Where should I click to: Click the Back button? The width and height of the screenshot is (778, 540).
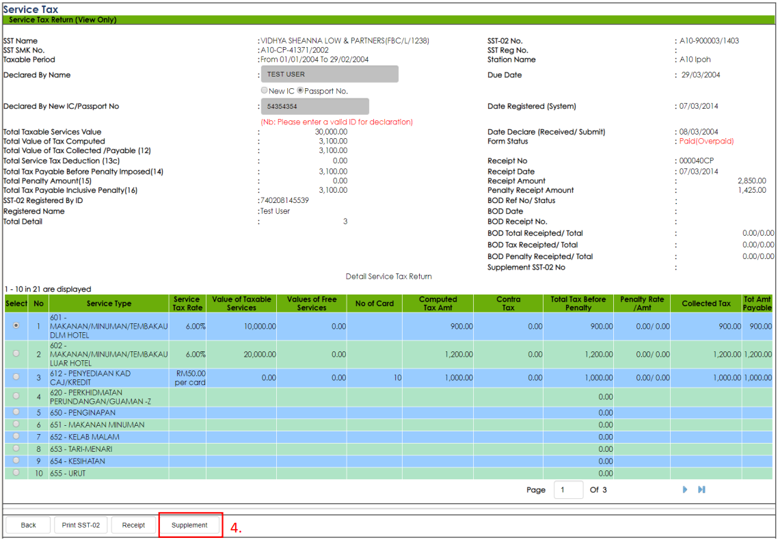pos(28,525)
